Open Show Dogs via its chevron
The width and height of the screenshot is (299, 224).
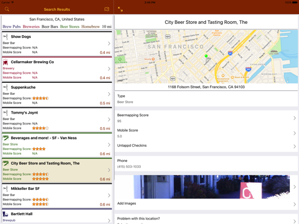pos(109,43)
